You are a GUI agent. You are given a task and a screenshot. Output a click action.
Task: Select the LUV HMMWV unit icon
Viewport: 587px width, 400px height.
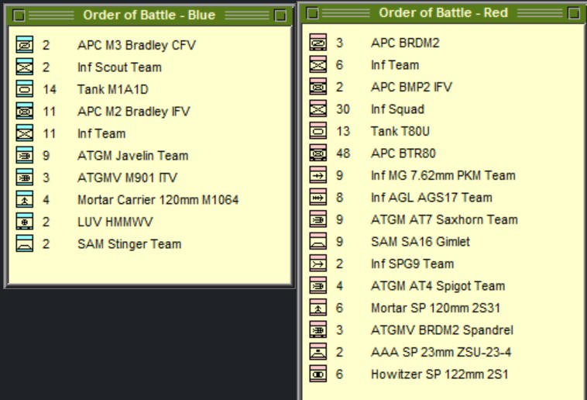click(x=24, y=222)
